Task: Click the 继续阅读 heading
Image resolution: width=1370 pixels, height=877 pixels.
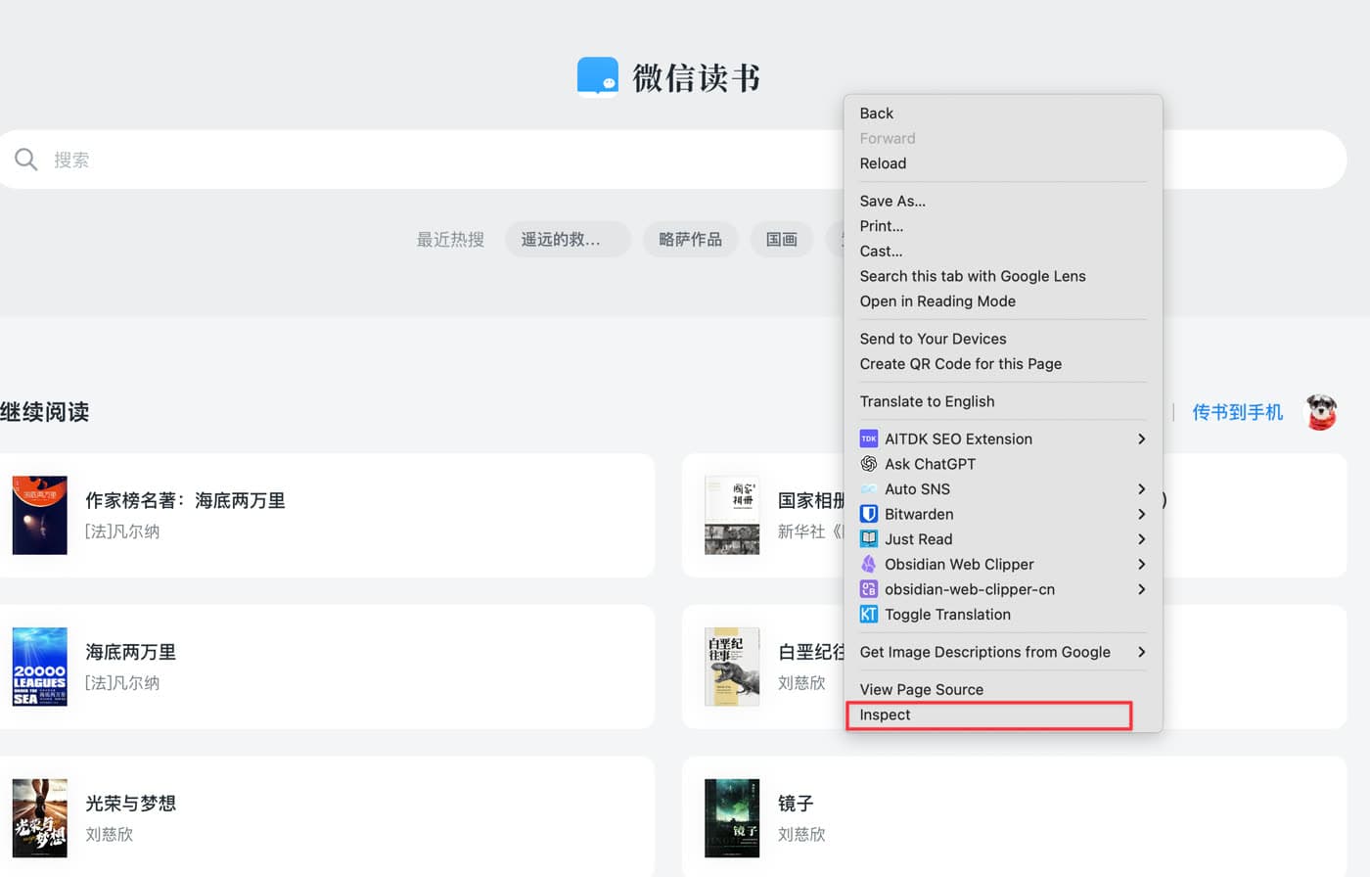Action: tap(45, 412)
